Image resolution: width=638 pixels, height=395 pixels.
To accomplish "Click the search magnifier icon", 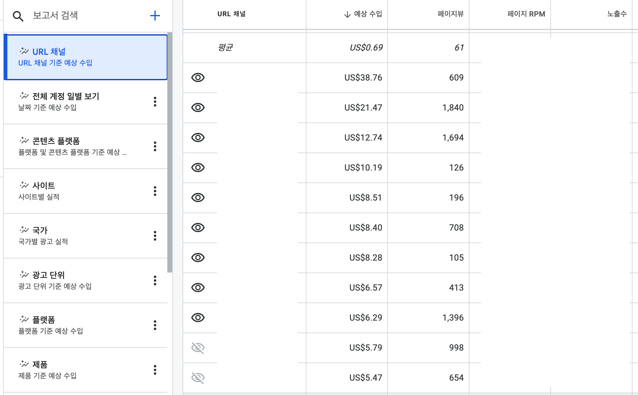I will click(18, 16).
